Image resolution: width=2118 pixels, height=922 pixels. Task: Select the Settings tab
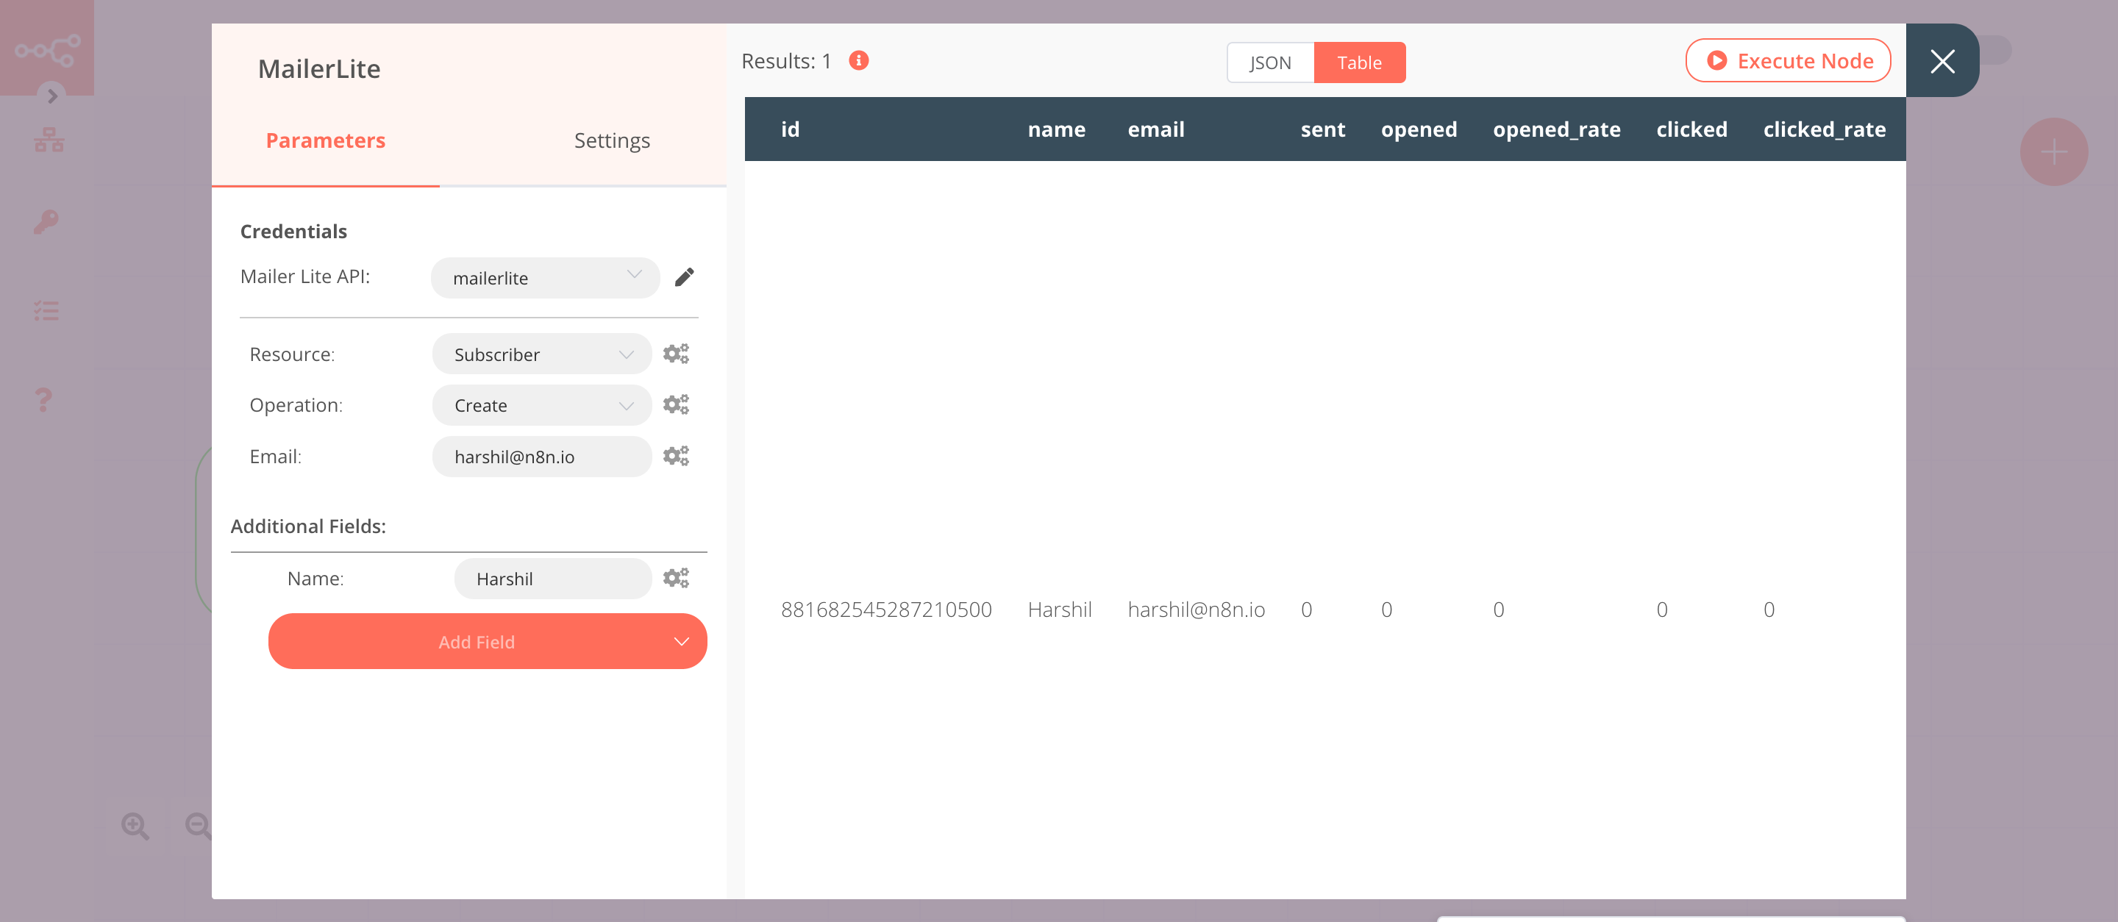610,139
